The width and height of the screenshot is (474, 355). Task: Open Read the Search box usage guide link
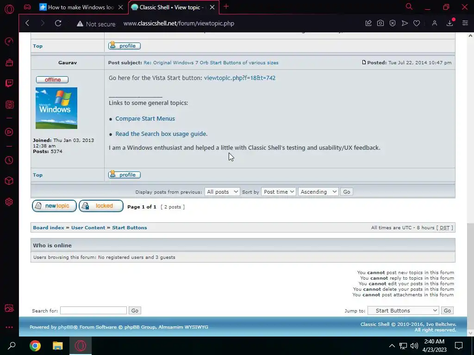162,134
